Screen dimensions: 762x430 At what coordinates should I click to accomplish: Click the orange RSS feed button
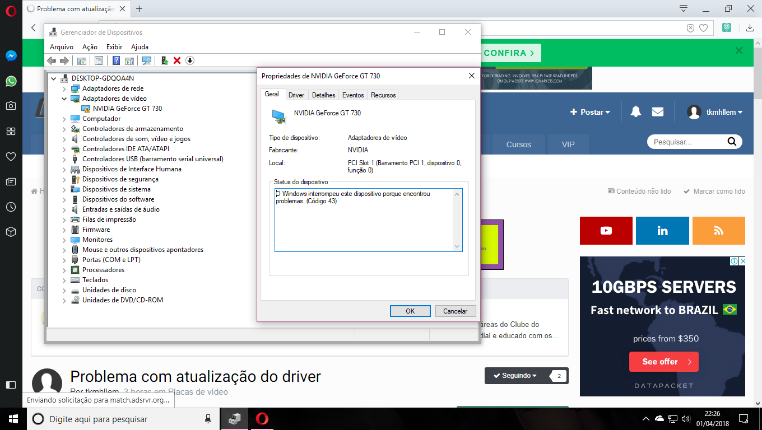click(x=719, y=231)
